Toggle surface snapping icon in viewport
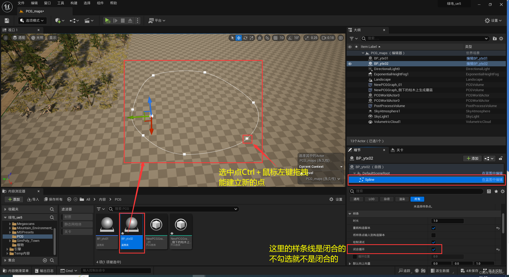Screen dimensions: 509x277 click(267, 38)
